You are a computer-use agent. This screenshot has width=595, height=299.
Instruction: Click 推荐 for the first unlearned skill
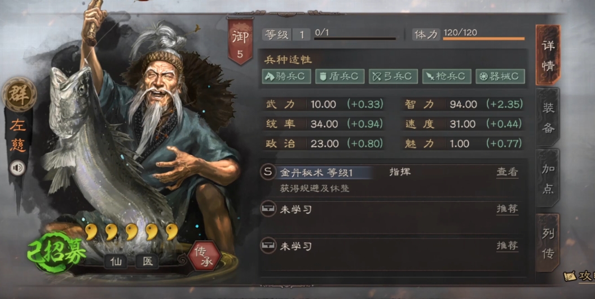[507, 209]
